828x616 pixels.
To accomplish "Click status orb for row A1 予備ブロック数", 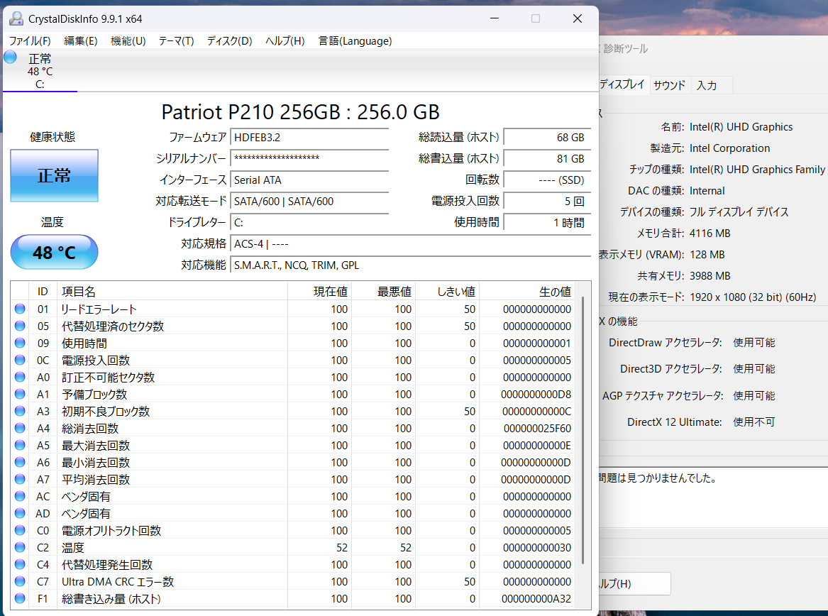I will pyautogui.click(x=20, y=394).
